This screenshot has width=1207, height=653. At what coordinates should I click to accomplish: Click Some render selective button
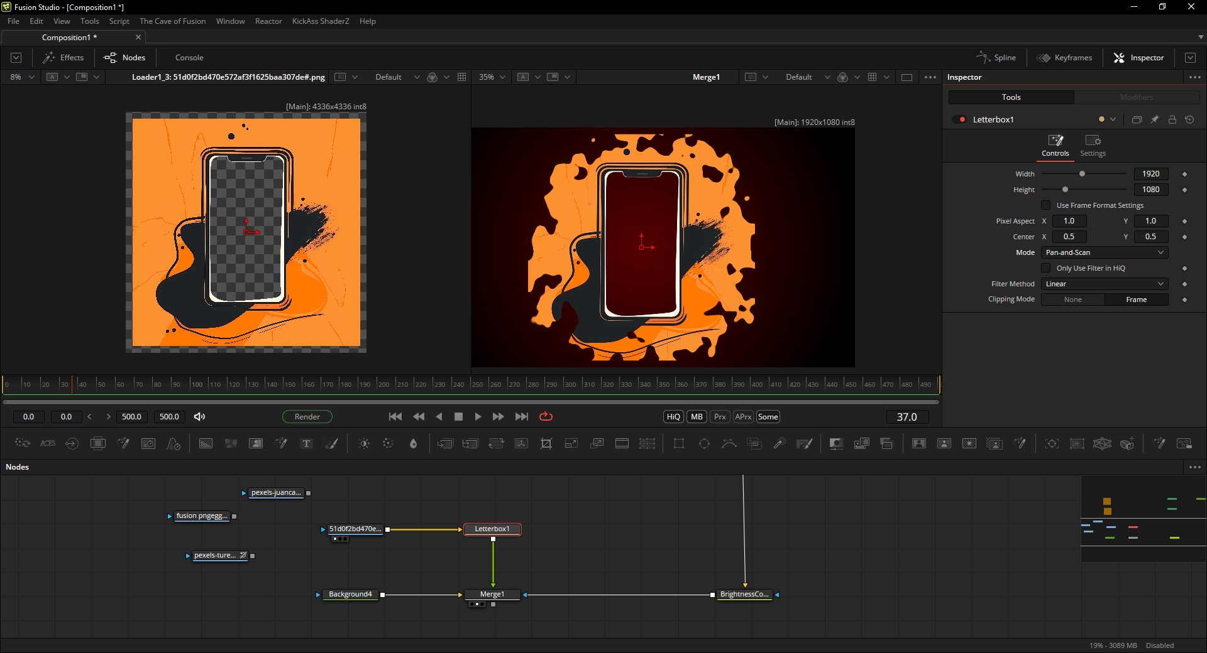click(x=768, y=416)
